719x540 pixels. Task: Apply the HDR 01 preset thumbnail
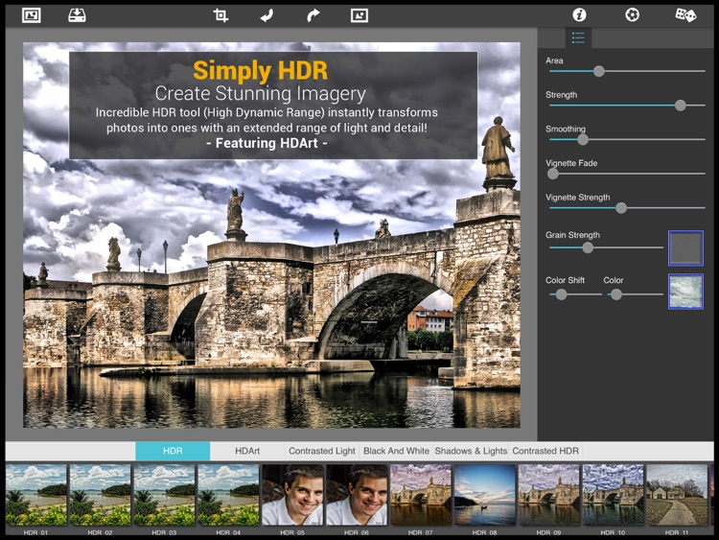(35, 495)
